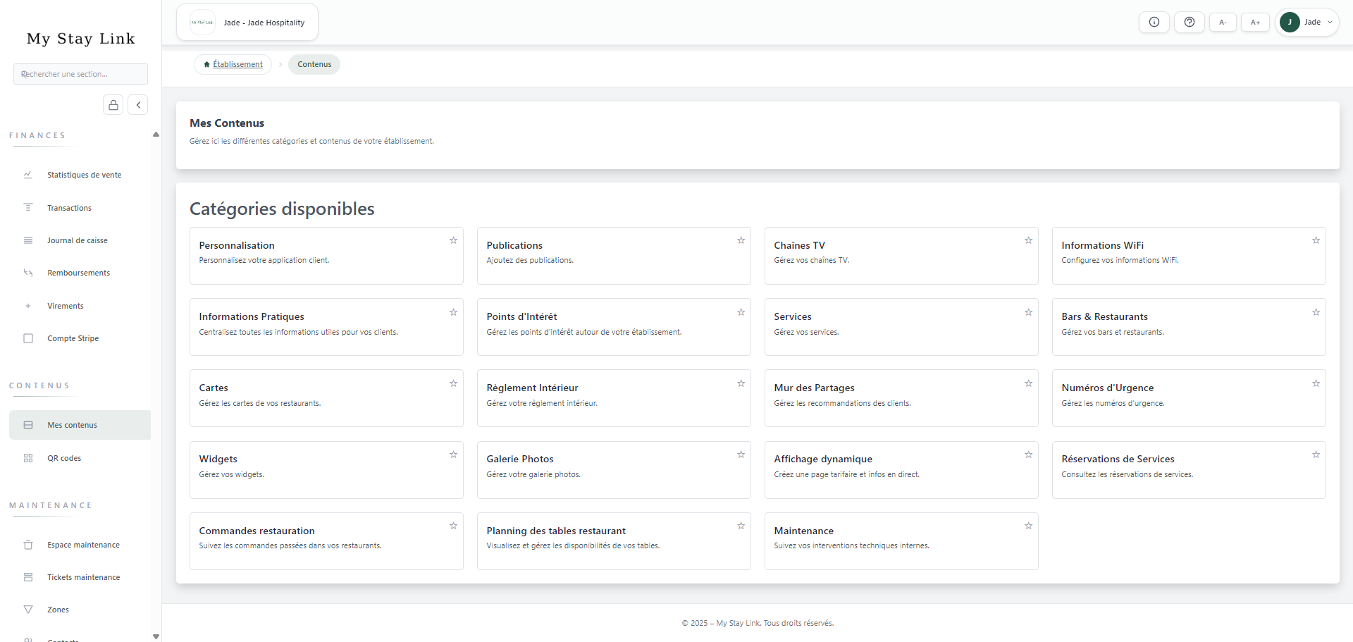Image resolution: width=1353 pixels, height=642 pixels.
Task: Star the Chaînes TV category
Action: coord(1028,240)
